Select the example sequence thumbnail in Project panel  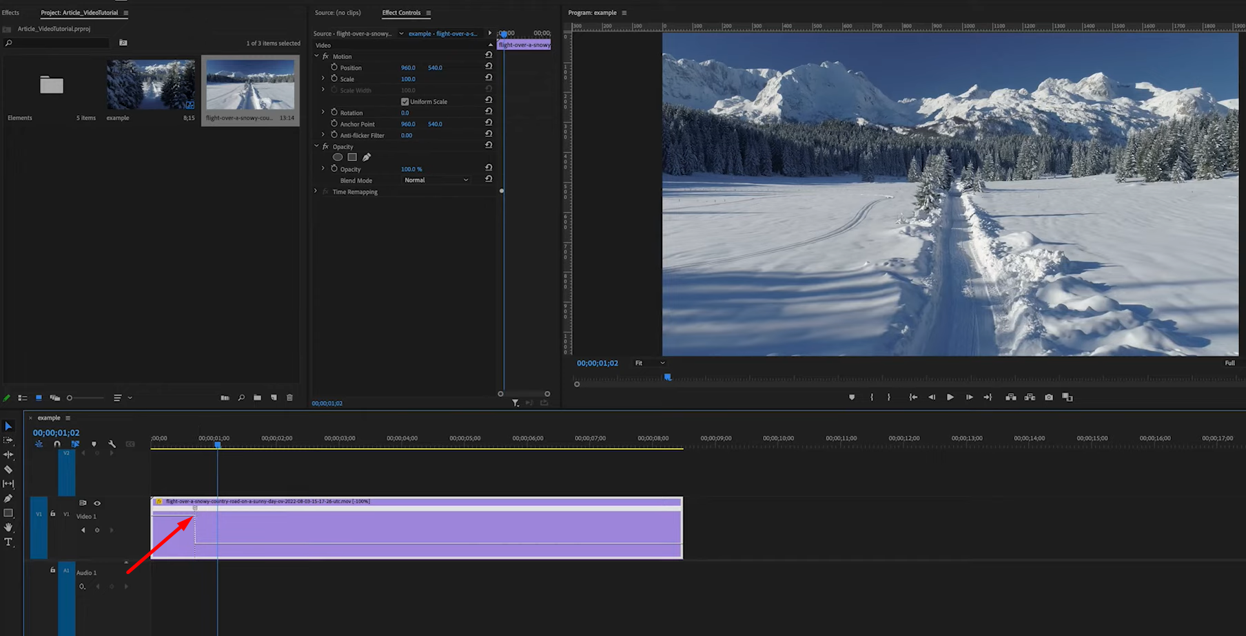(150, 84)
